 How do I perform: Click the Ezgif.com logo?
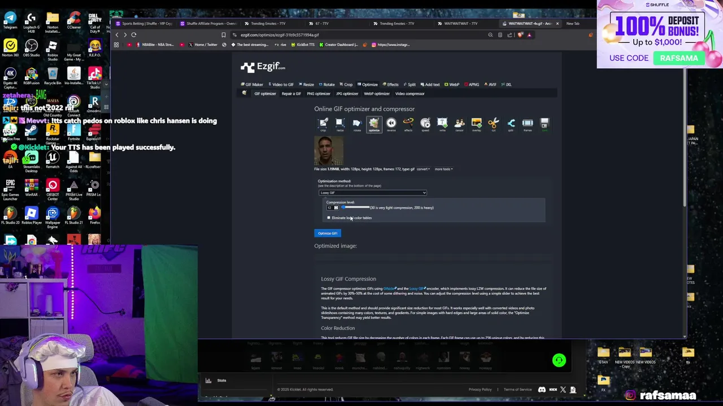263,67
